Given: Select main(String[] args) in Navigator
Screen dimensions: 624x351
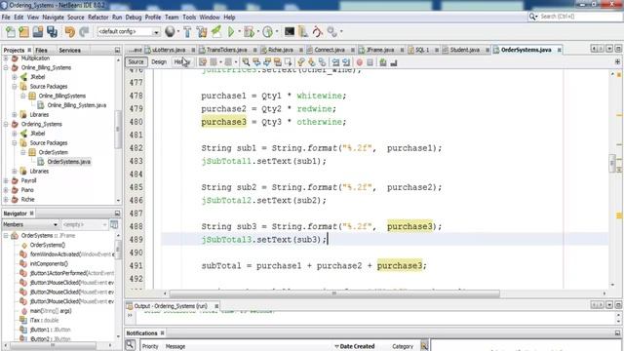Looking at the screenshot, I should coord(51,311).
